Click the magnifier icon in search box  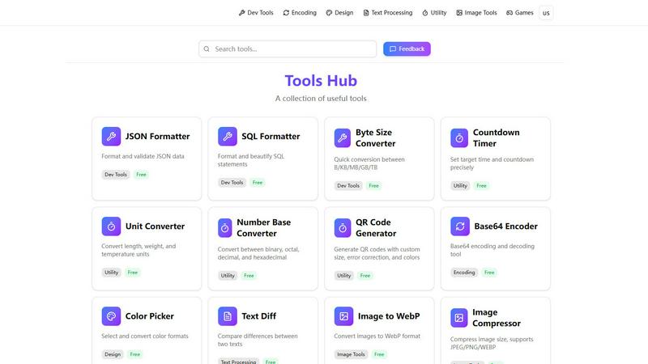[x=207, y=49]
